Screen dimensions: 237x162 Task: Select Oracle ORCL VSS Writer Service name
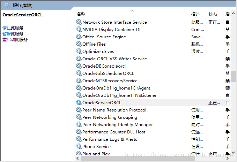115,59
